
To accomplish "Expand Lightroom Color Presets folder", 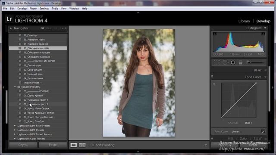I will point(15,139).
